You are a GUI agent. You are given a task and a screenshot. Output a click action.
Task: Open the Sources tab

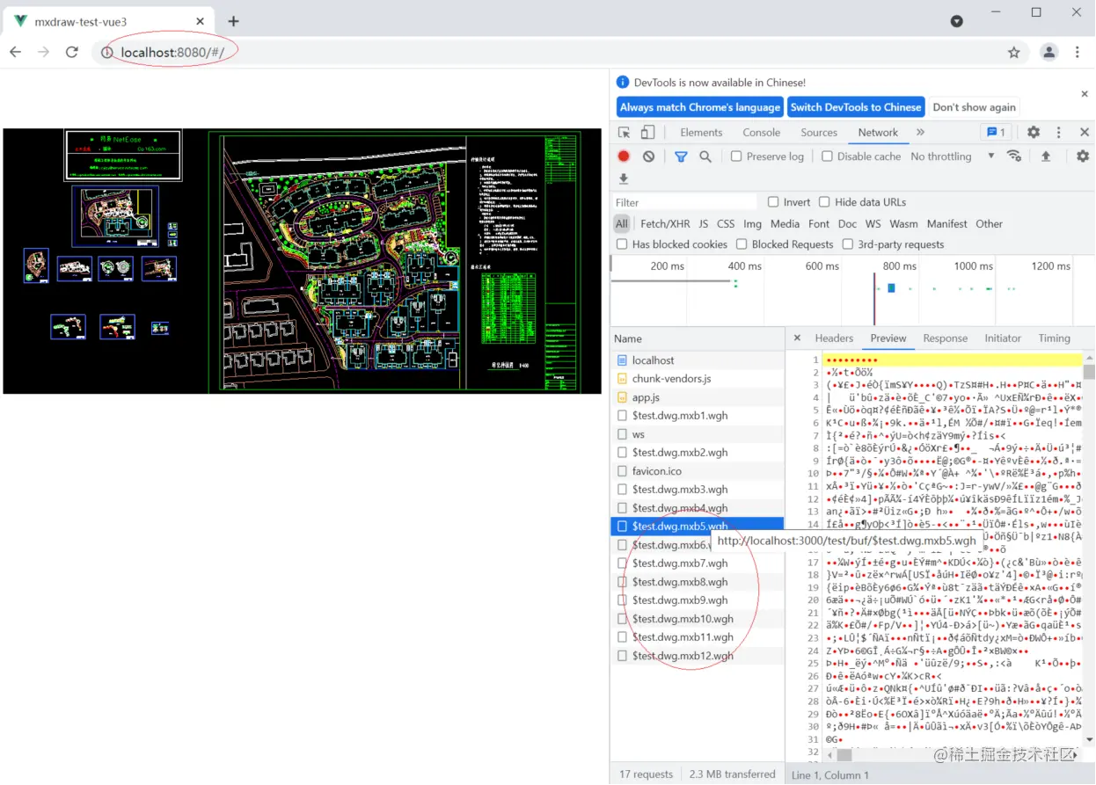[x=819, y=133]
